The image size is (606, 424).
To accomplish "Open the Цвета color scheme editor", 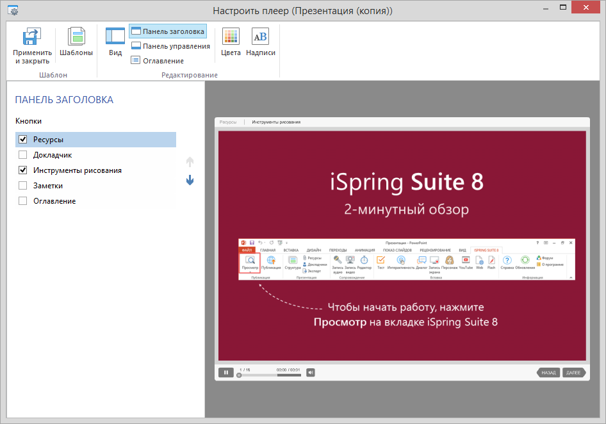I will tap(231, 42).
